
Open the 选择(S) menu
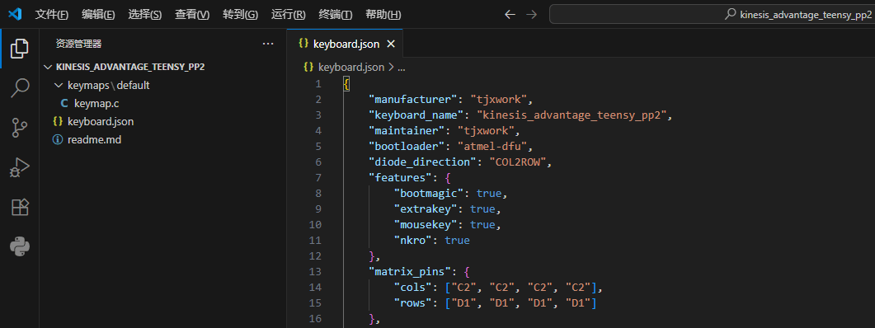(x=145, y=15)
